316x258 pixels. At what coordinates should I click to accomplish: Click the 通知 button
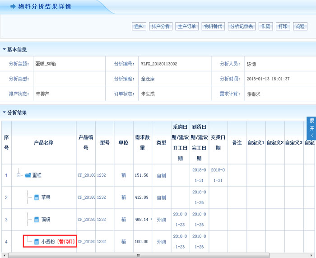(139, 26)
